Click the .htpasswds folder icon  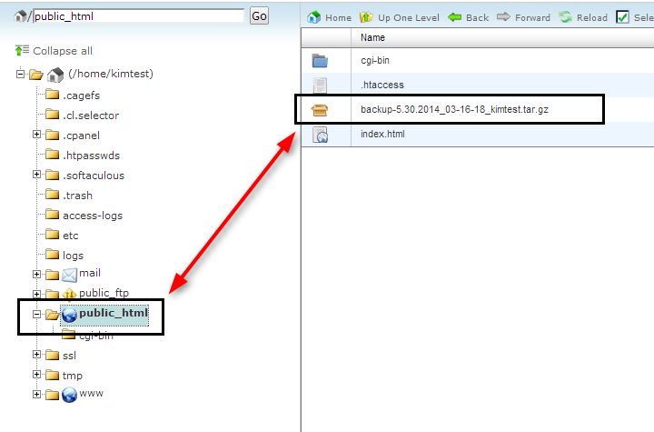pos(52,155)
